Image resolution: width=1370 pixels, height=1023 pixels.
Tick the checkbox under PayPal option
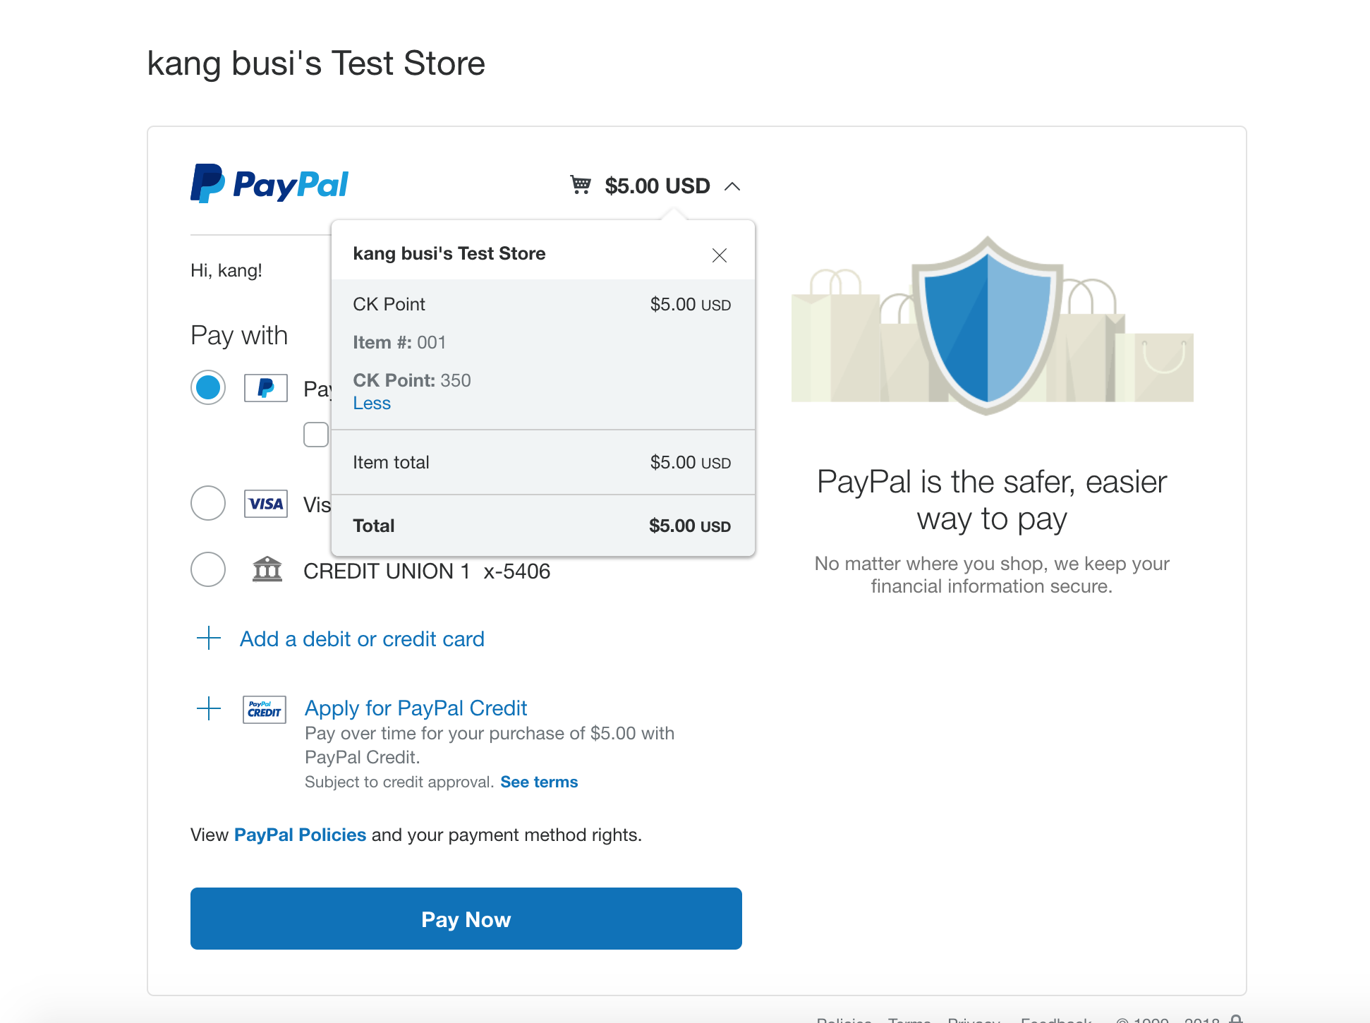[x=316, y=435]
